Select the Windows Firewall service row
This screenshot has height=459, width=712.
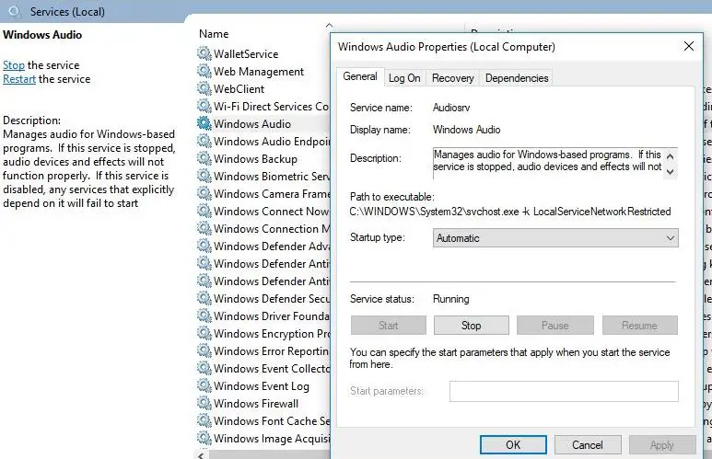click(263, 403)
